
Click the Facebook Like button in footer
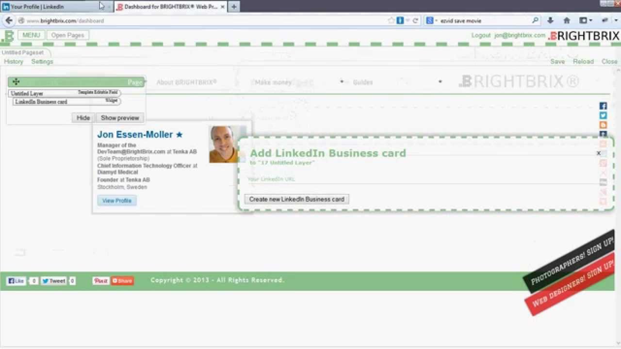click(16, 281)
